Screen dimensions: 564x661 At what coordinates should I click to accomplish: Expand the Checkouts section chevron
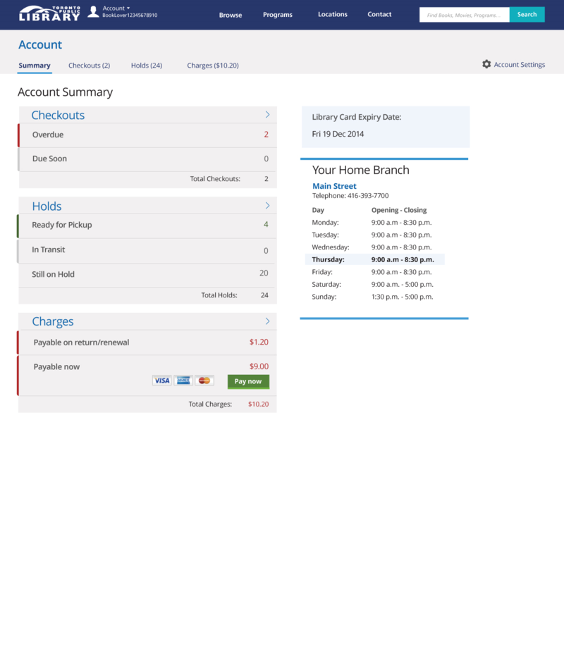click(268, 114)
